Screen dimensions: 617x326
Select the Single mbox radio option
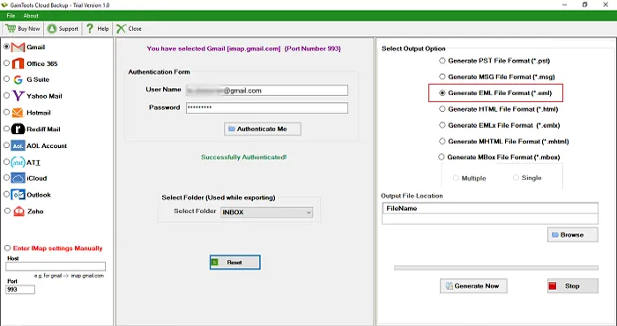click(516, 178)
